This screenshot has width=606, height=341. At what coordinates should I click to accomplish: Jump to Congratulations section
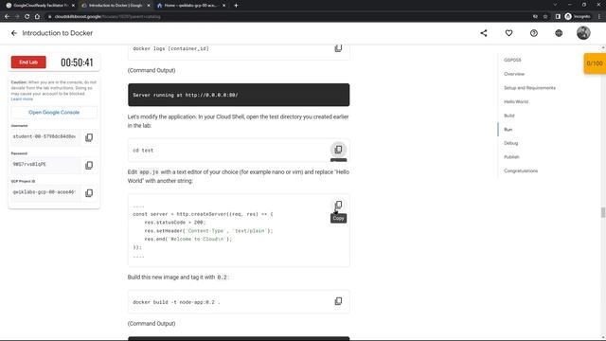521,170
